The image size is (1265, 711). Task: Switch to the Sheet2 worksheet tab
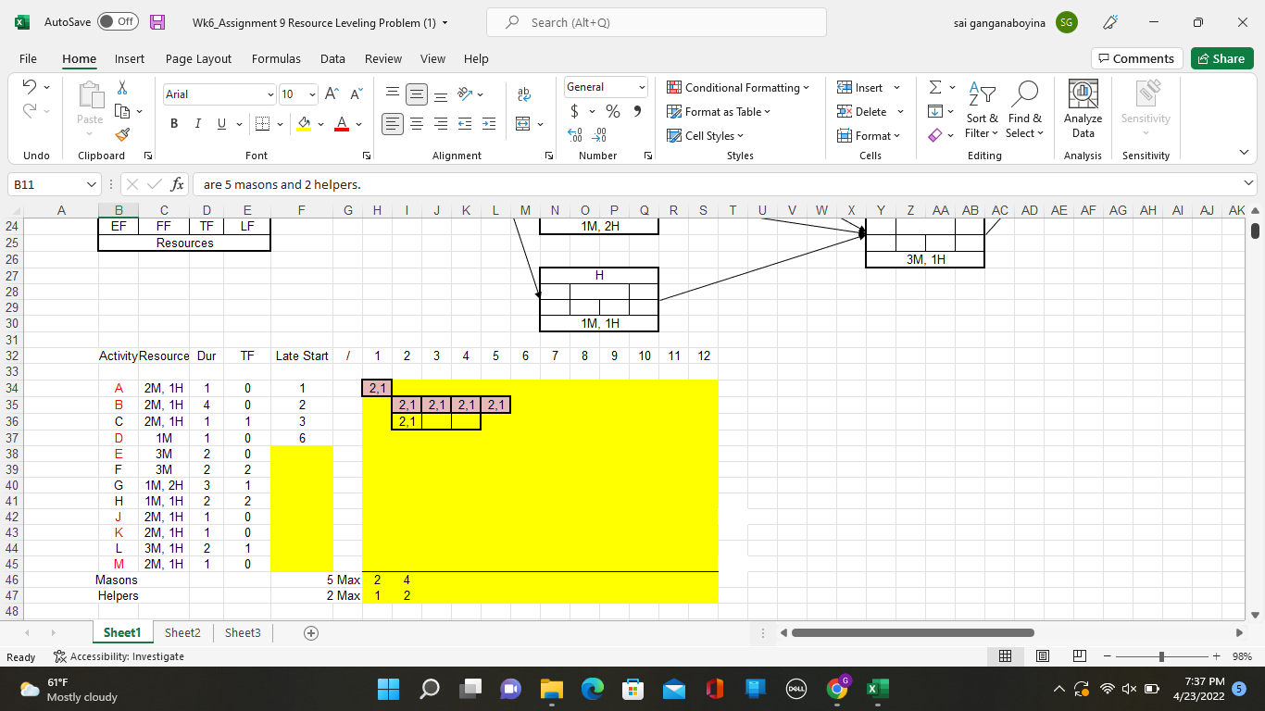[x=182, y=632]
